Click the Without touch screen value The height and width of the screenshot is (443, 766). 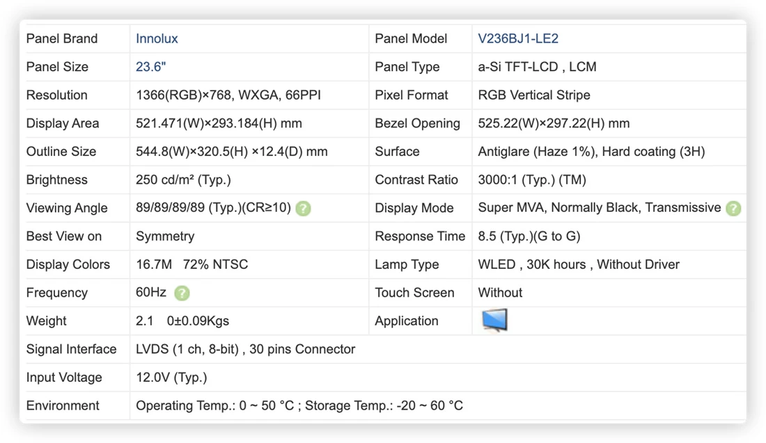[x=500, y=293]
